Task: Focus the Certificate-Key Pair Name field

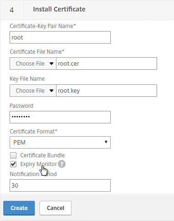Action: [60, 38]
